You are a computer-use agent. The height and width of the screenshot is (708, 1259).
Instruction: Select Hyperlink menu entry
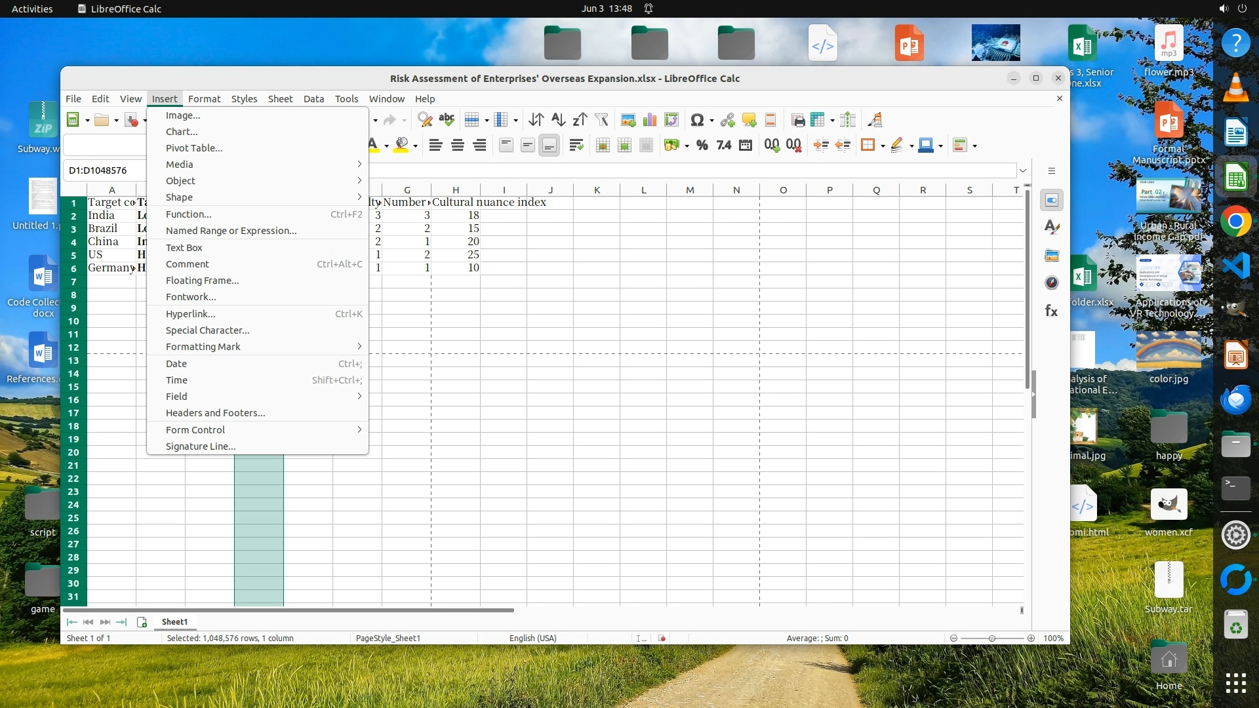point(190,314)
